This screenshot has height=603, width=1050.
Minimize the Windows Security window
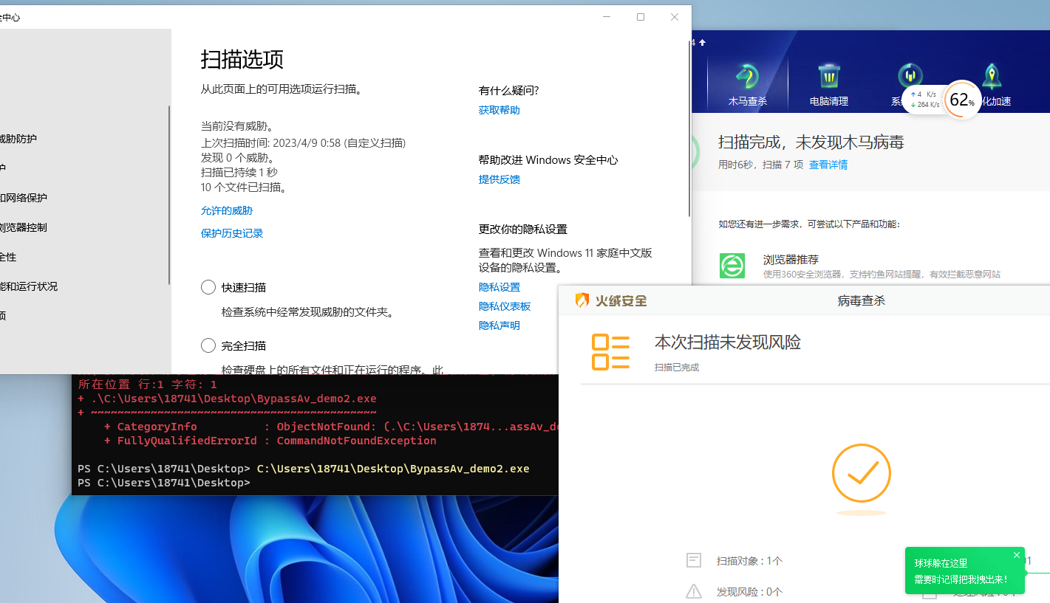(607, 17)
